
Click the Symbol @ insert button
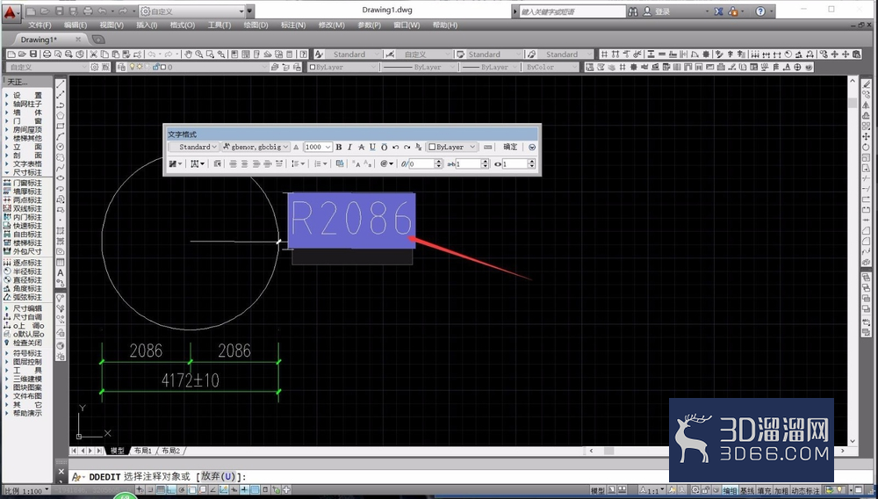click(x=386, y=163)
